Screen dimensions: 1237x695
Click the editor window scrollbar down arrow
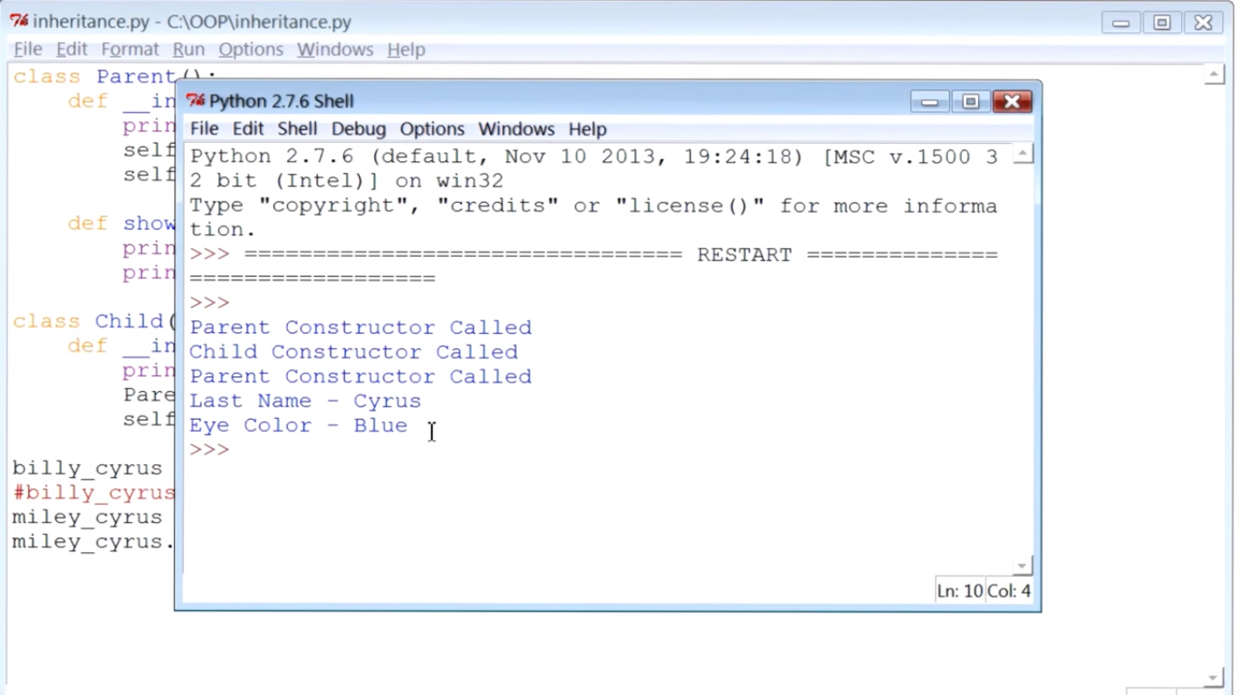coord(1215,677)
